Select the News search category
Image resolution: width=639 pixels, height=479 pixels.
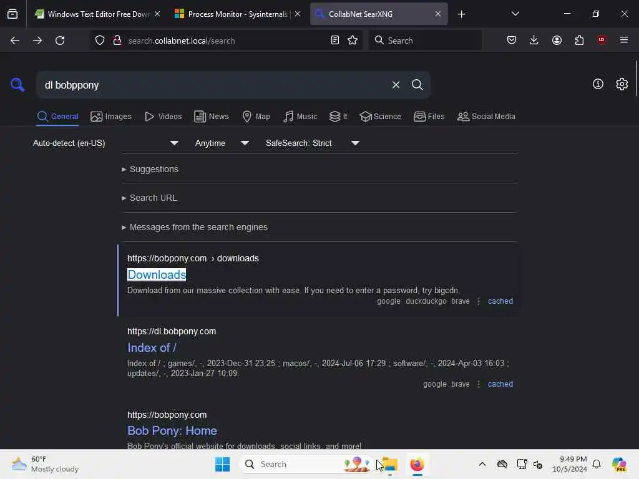point(211,117)
